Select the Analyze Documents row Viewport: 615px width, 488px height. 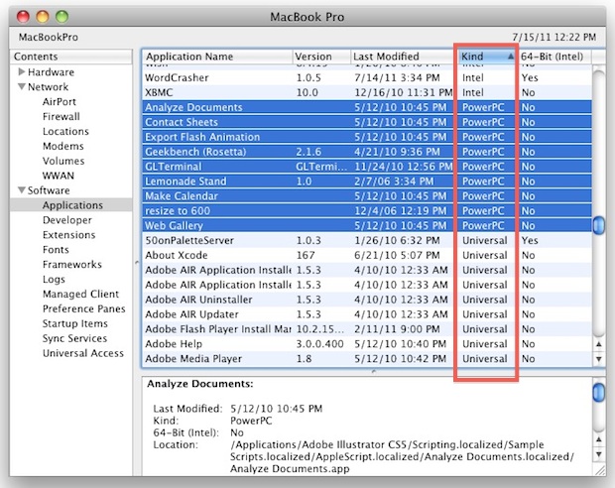[x=367, y=107]
